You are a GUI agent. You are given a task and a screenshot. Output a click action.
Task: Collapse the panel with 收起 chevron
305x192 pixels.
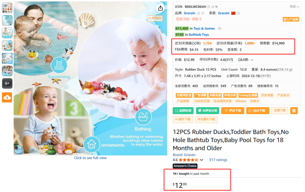pyautogui.click(x=294, y=7)
